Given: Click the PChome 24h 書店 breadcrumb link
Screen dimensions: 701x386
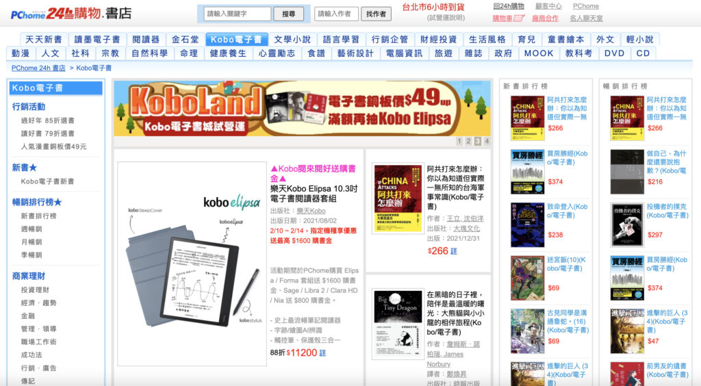Looking at the screenshot, I should (x=38, y=68).
